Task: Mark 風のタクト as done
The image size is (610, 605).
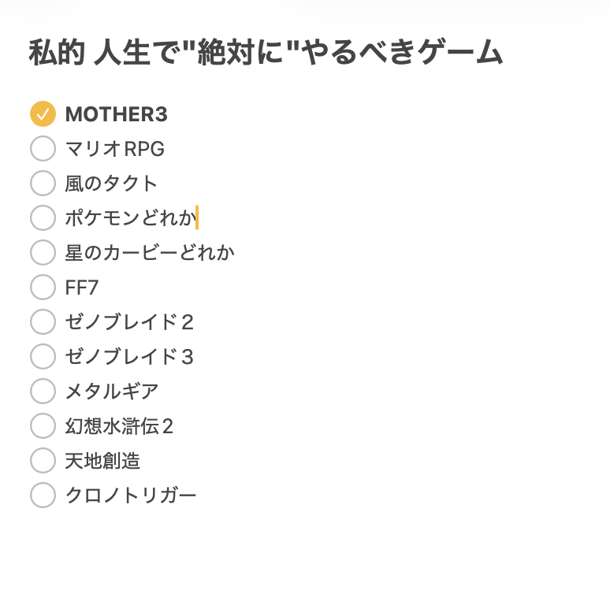Action: pyautogui.click(x=43, y=184)
